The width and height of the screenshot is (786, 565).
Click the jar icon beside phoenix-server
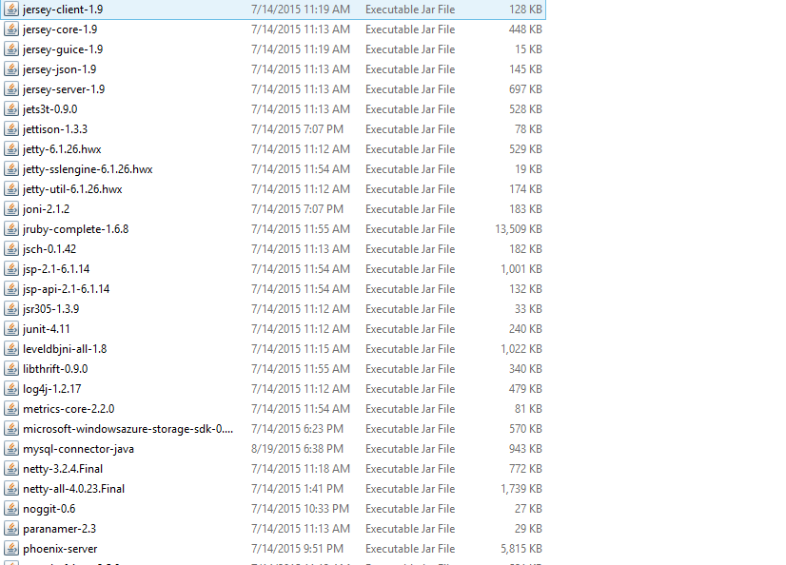tap(11, 549)
